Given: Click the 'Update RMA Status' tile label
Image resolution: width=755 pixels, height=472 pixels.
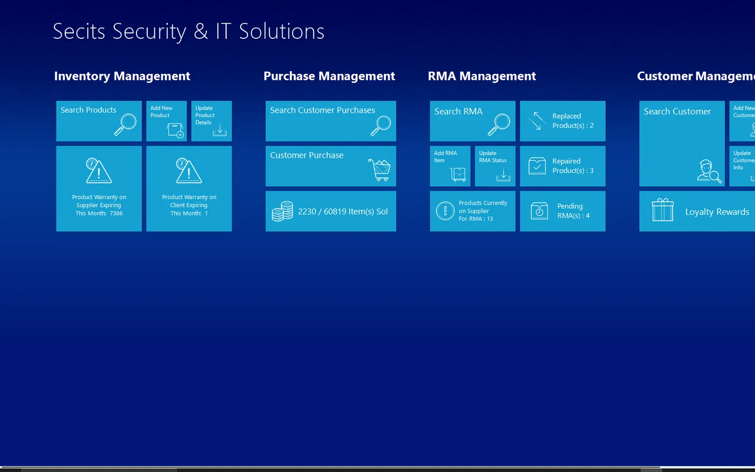Looking at the screenshot, I should (493, 156).
